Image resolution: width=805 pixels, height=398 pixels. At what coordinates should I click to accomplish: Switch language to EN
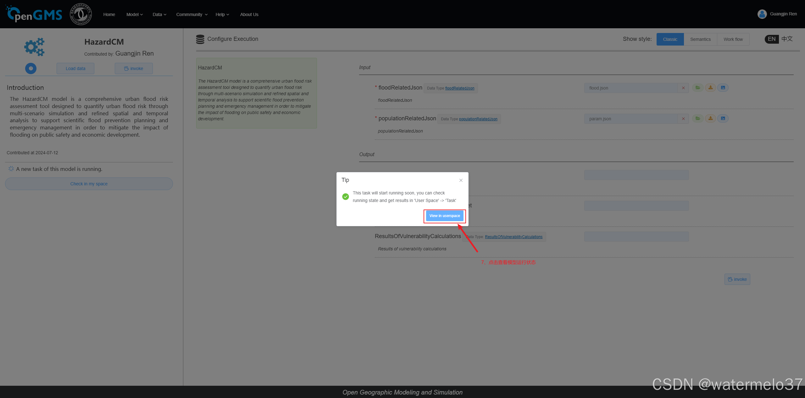pyautogui.click(x=772, y=39)
